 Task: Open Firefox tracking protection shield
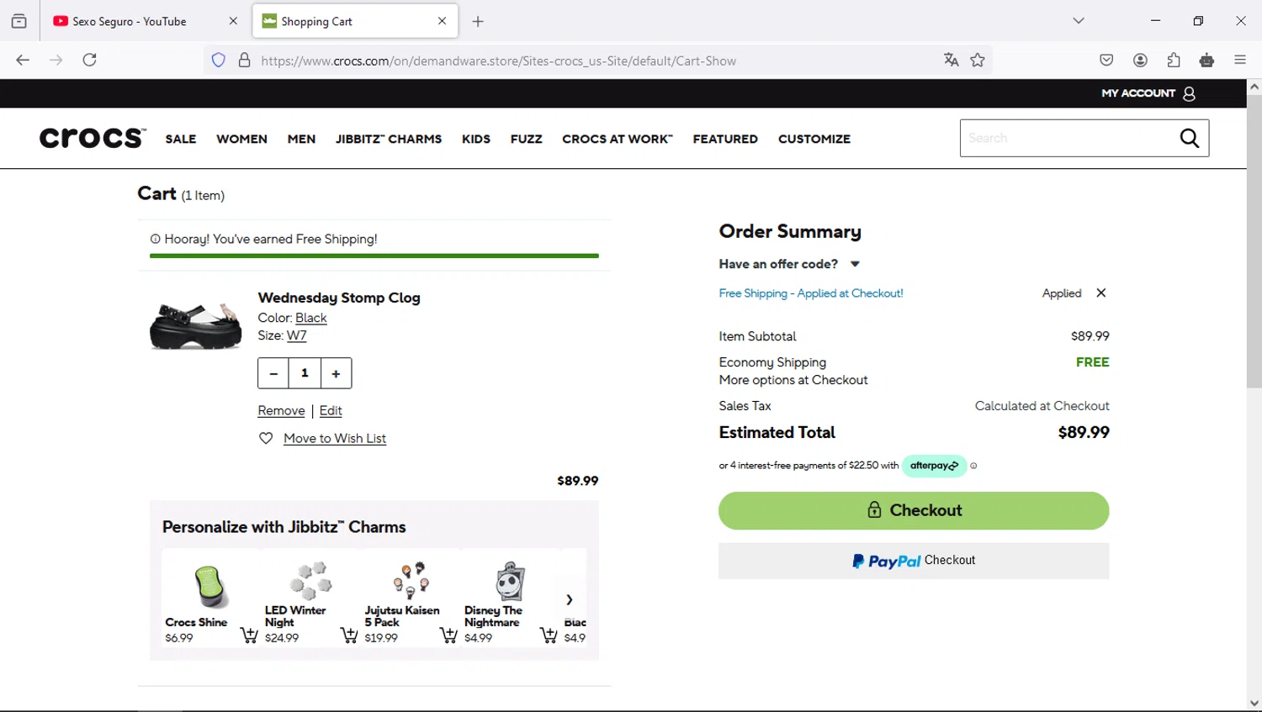point(219,61)
